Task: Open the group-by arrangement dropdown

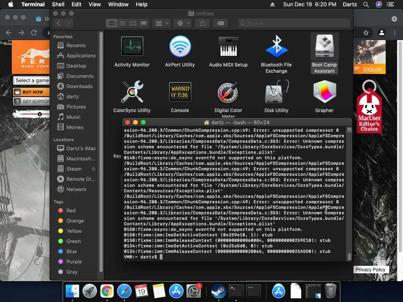Action: [162, 23]
